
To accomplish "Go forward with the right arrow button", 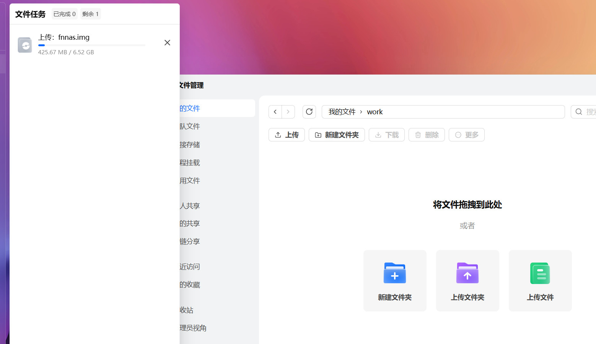I will (288, 112).
